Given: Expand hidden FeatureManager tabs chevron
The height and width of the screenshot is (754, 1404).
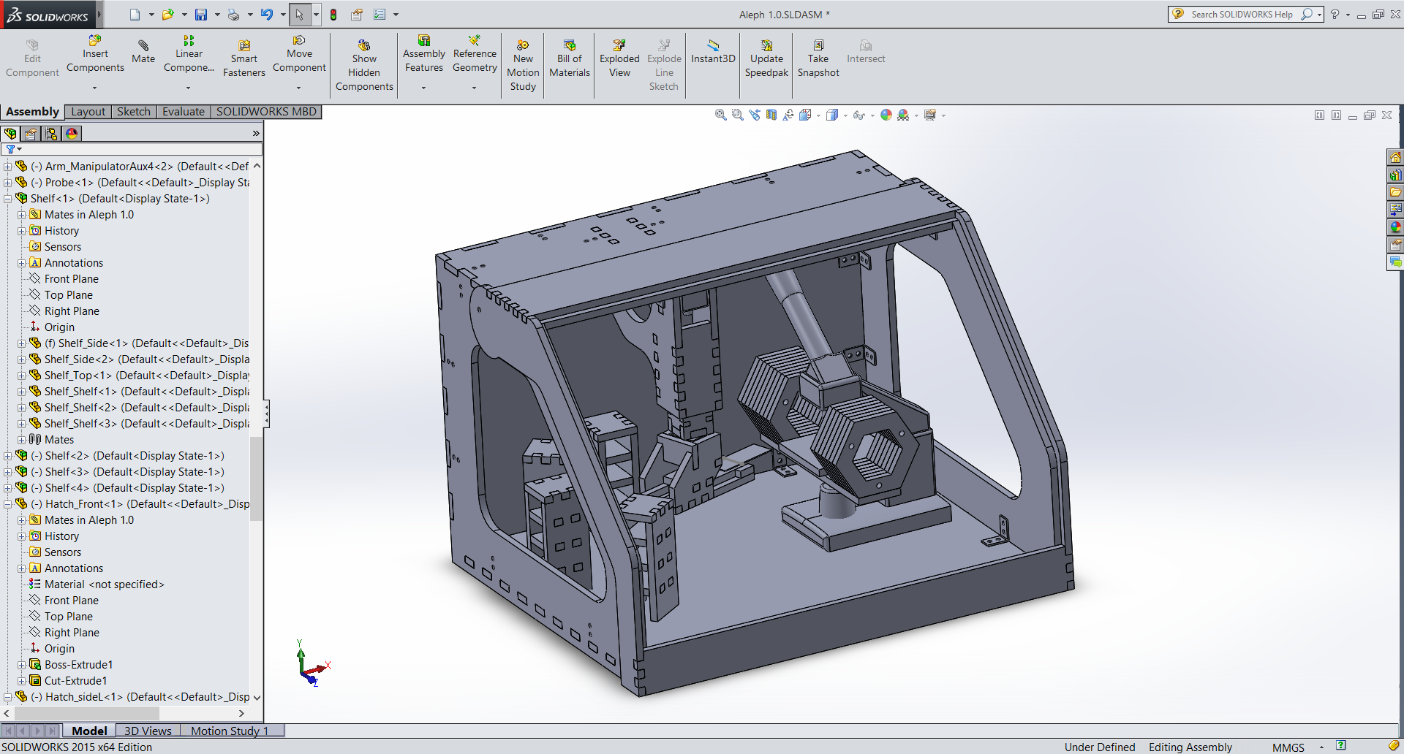Looking at the screenshot, I should click(256, 134).
